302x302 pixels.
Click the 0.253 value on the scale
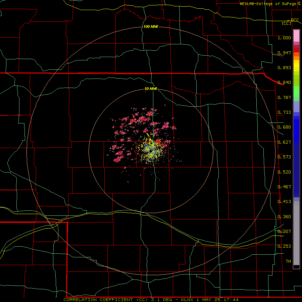[284, 246]
